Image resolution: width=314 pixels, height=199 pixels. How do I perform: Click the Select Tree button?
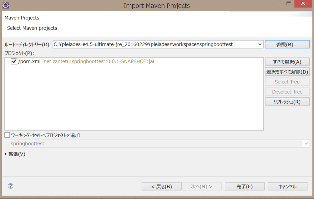pos(287,82)
